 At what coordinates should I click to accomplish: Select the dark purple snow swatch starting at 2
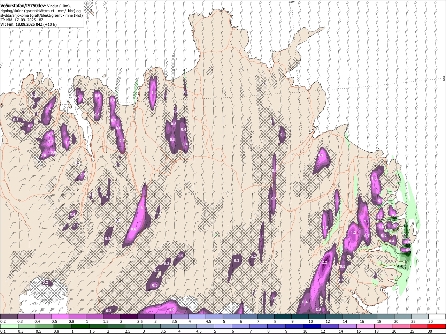[129, 317]
